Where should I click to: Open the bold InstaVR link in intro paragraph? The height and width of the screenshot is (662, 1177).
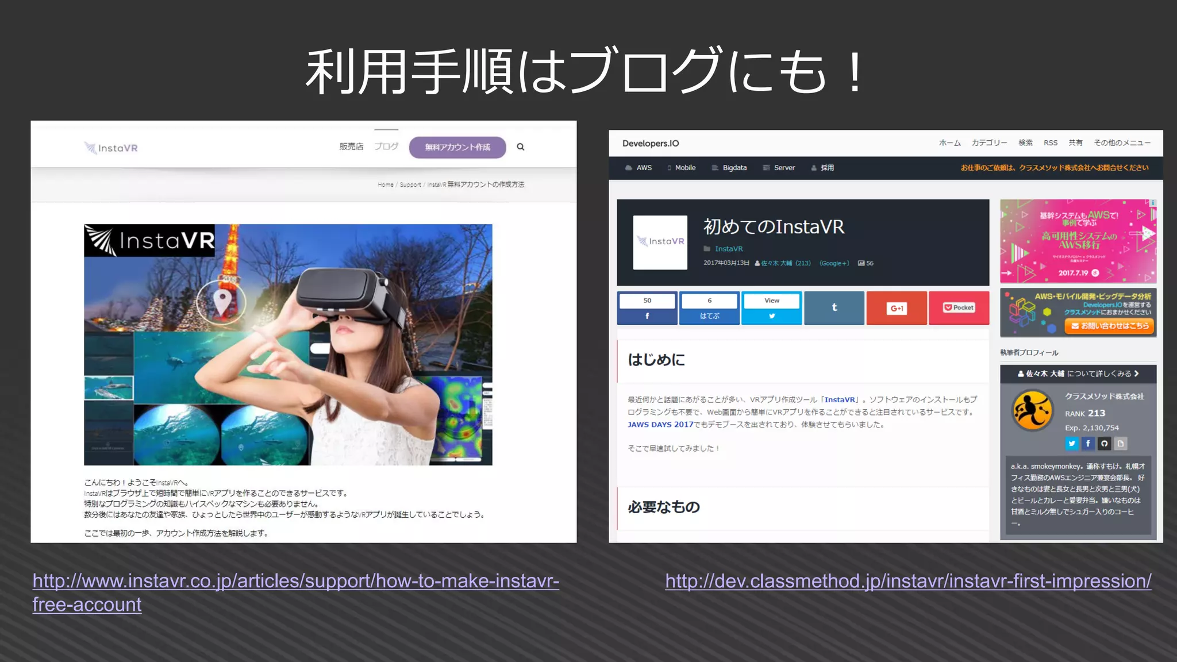click(840, 400)
